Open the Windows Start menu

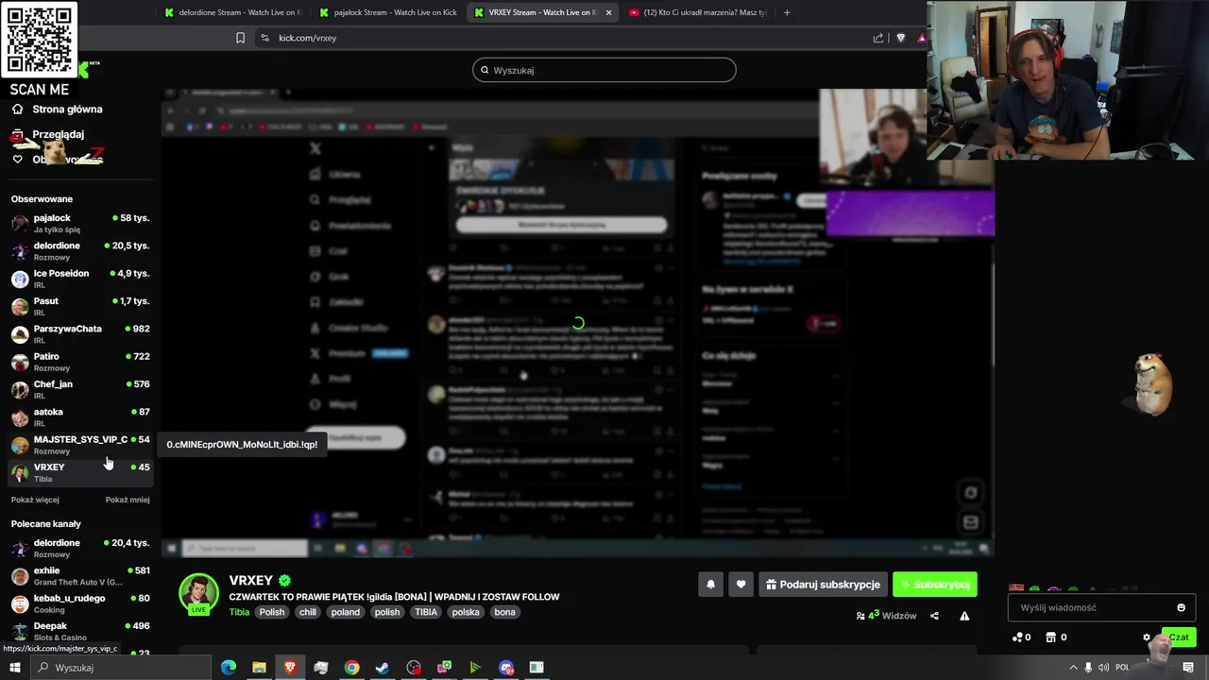point(14,668)
